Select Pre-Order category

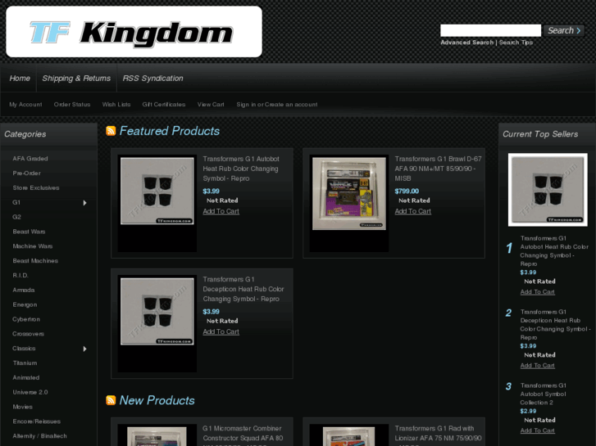point(26,173)
